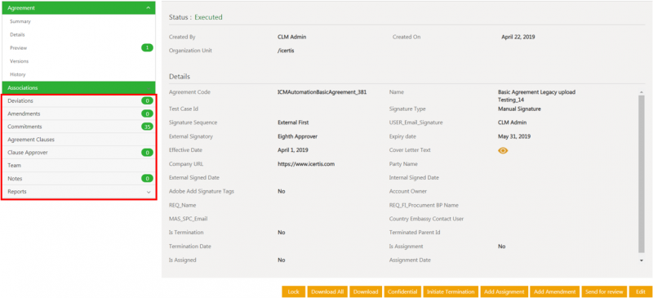The width and height of the screenshot is (653, 298).
Task: Open the https://www.icertis.com company URL
Action: [306, 164]
